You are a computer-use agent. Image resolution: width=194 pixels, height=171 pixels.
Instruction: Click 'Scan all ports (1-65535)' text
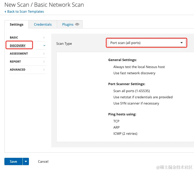(131, 91)
